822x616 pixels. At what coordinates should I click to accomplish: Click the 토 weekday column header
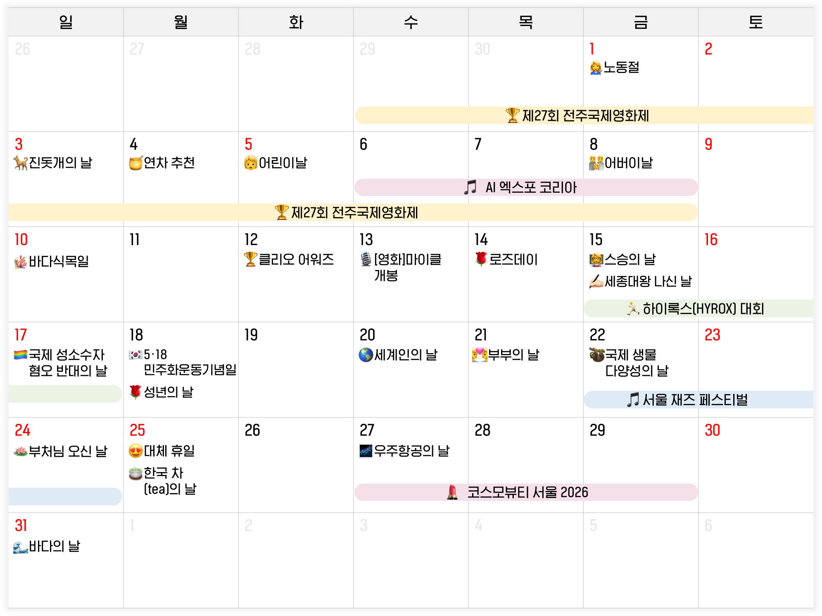click(x=755, y=22)
